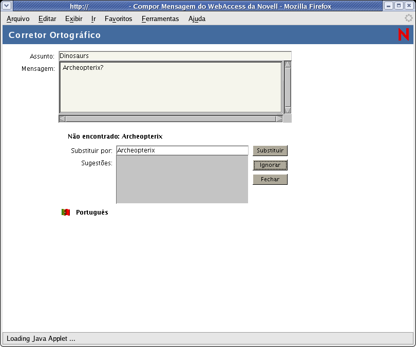Click the message horizontal scrollbar track
This screenshot has width=416, height=347.
[171, 119]
